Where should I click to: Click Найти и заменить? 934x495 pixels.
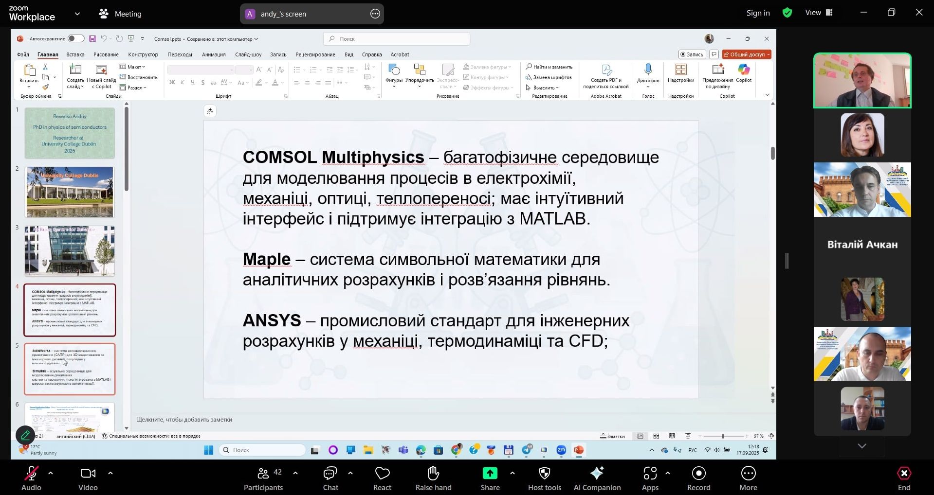(x=549, y=67)
